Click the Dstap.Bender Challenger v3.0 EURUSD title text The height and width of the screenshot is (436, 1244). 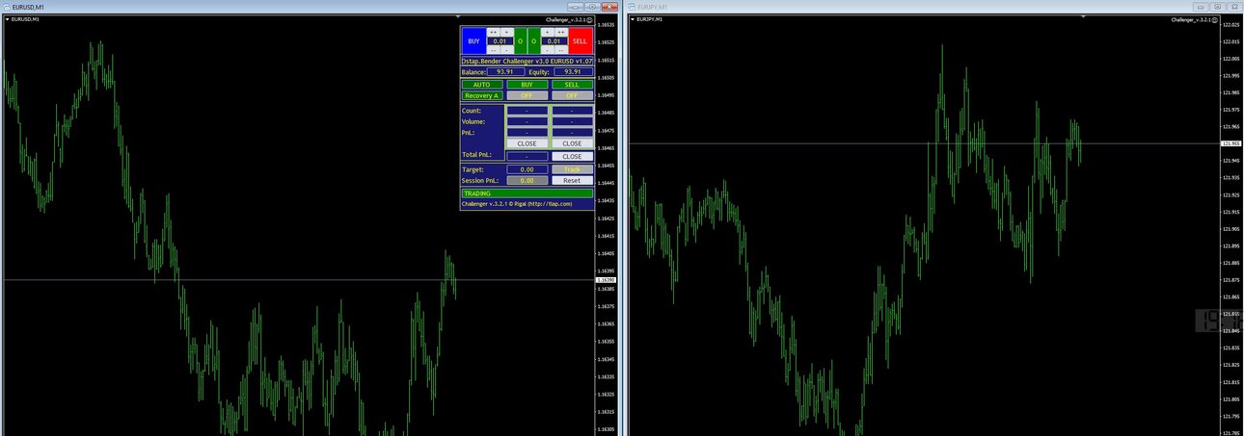coord(527,61)
